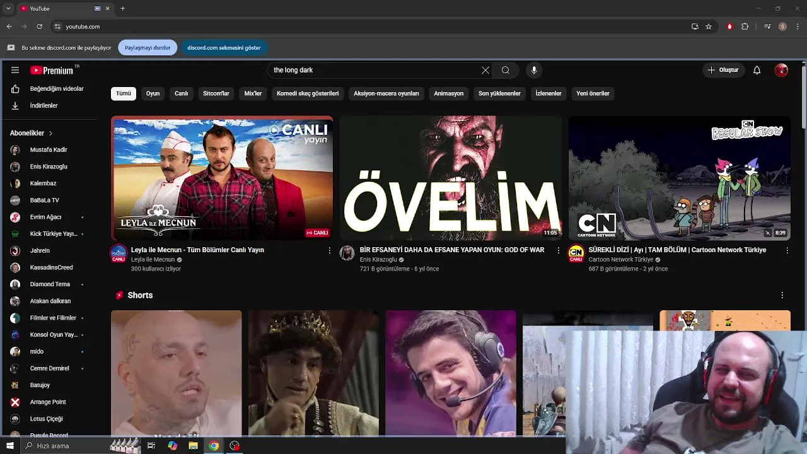The height and width of the screenshot is (454, 807).
Task: Play the ÖVELİM God of War thumbnail
Action: [x=450, y=178]
